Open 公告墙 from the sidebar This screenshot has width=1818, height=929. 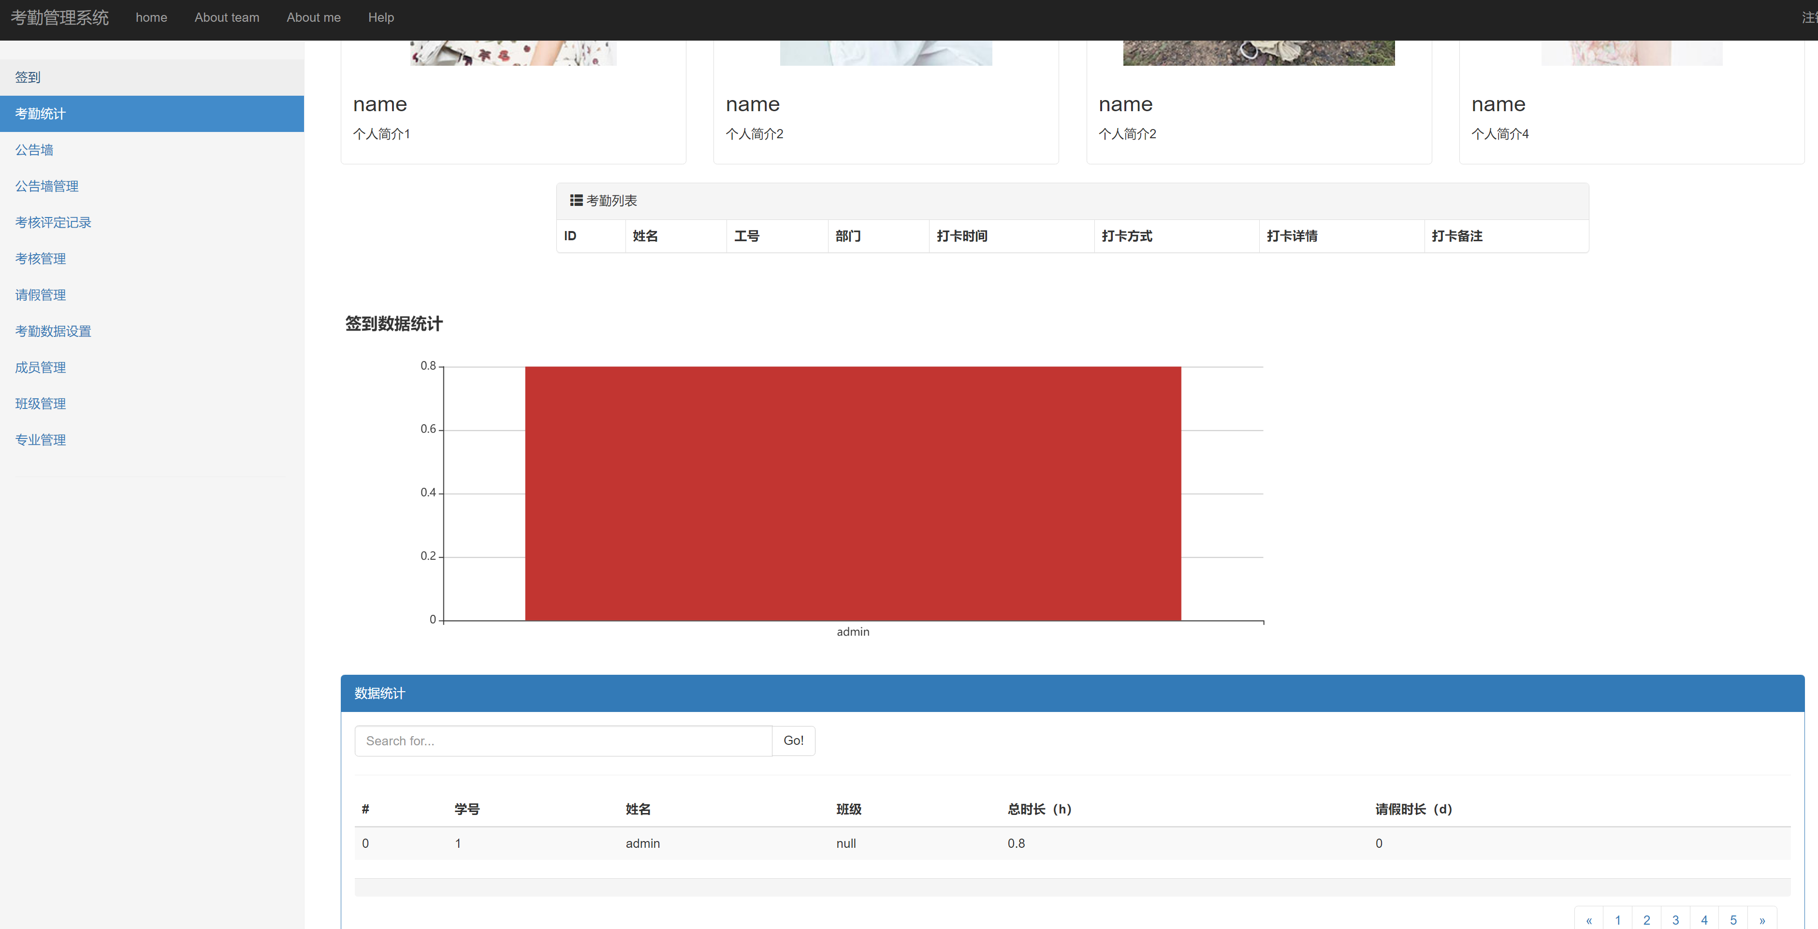[x=34, y=150]
